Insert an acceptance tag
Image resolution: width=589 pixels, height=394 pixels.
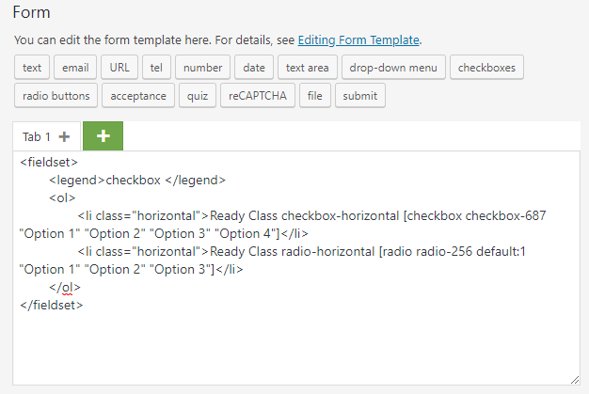[138, 95]
